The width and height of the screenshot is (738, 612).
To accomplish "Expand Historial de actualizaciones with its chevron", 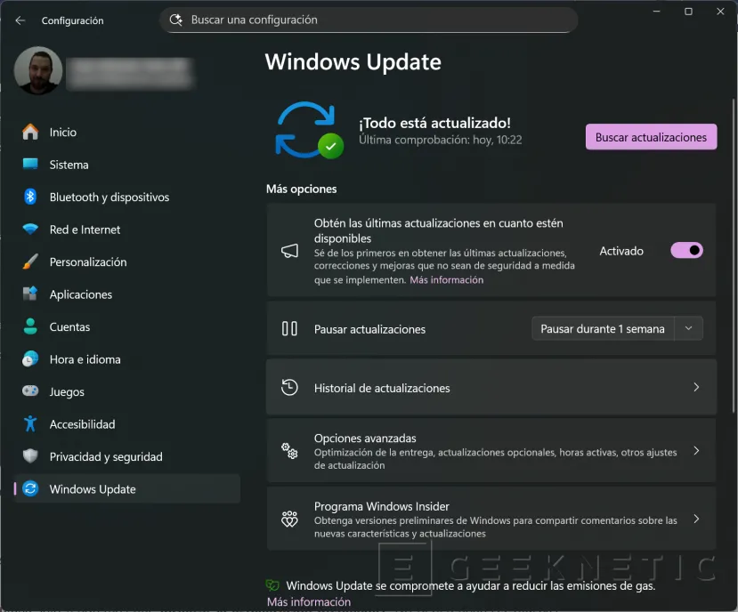I will 695,387.
